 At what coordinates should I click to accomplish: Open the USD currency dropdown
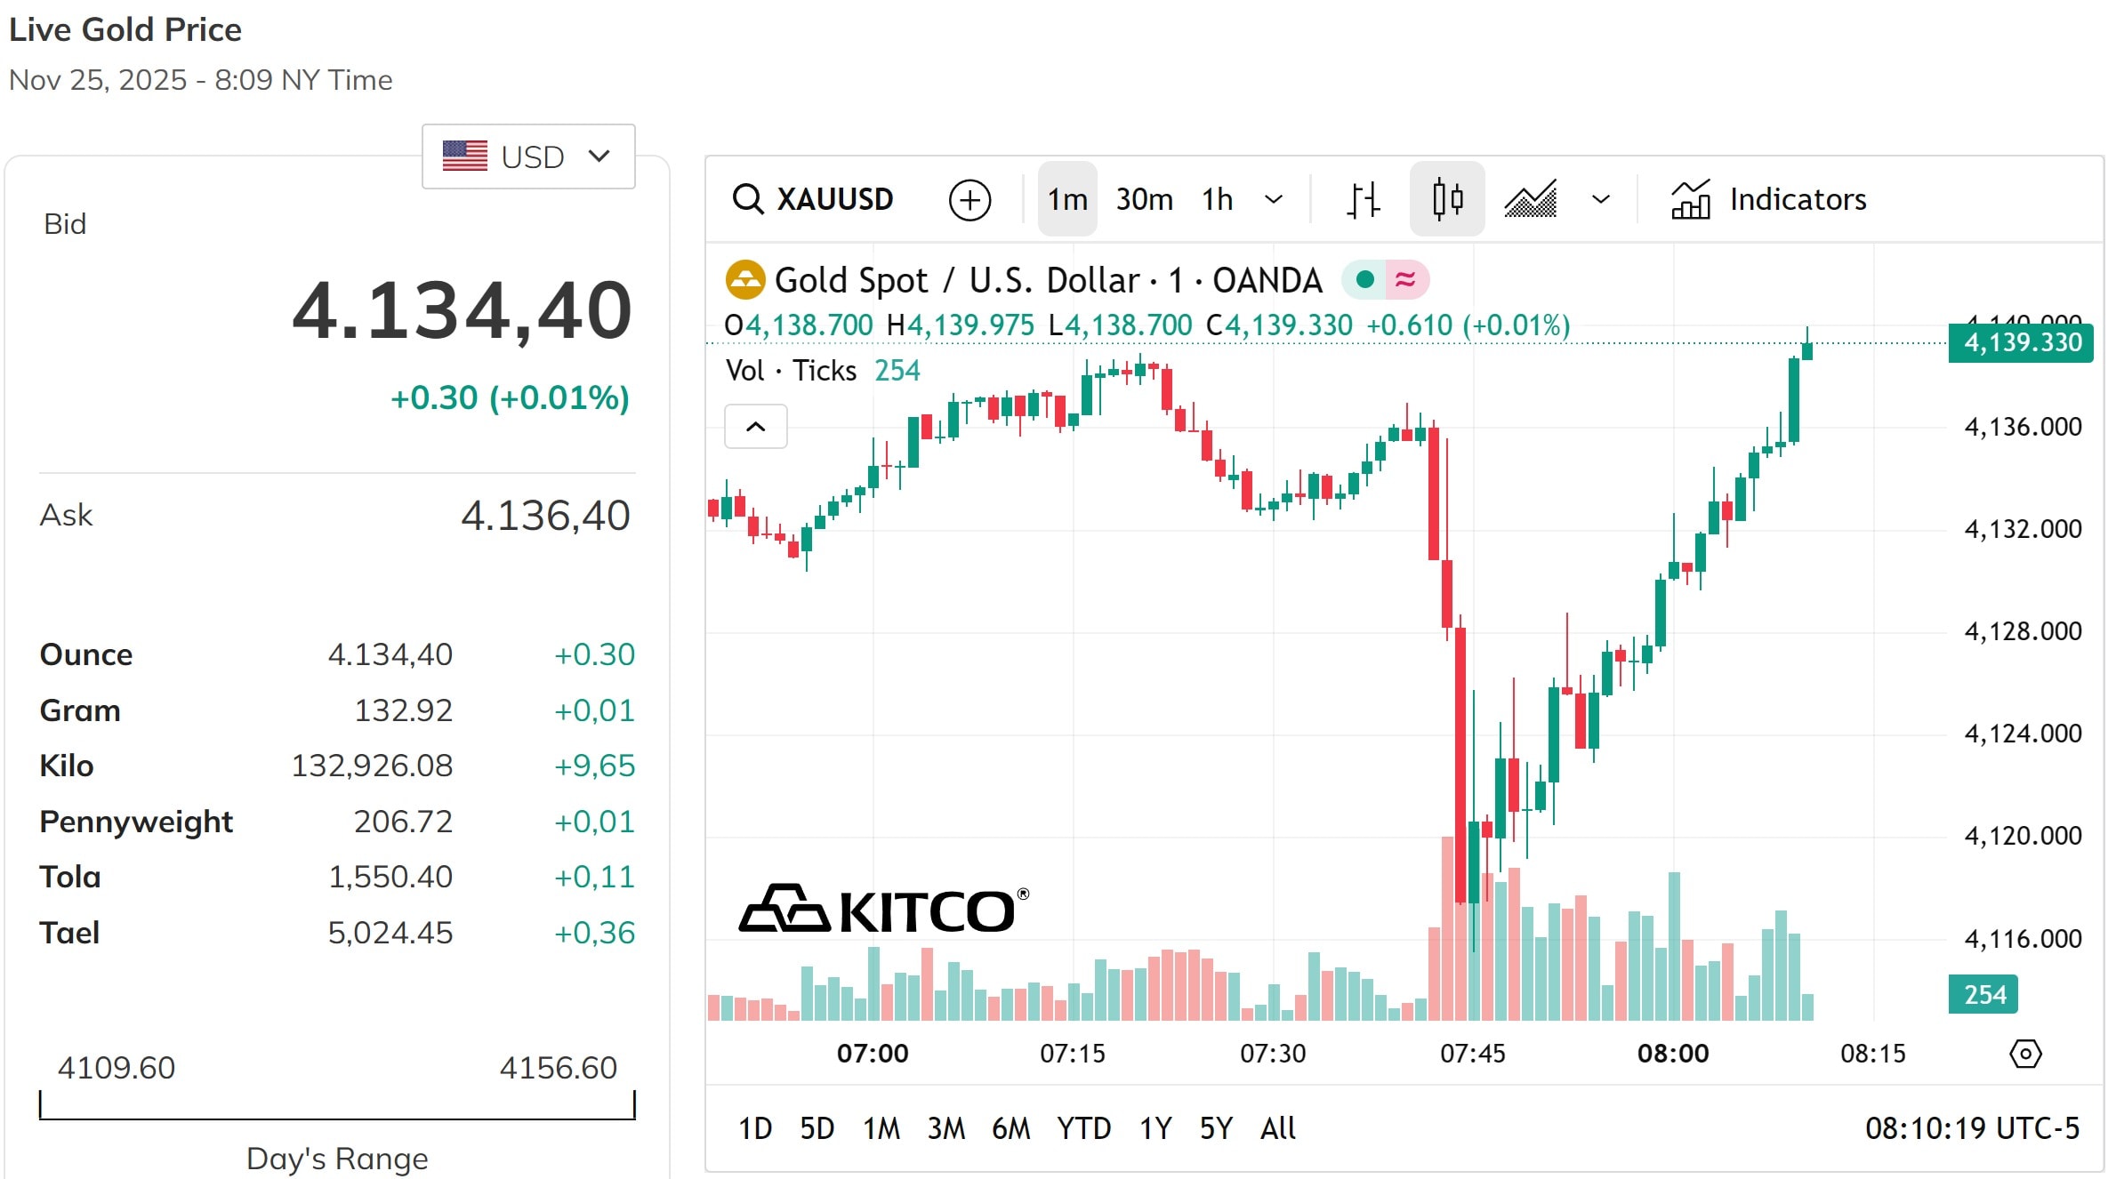[528, 156]
